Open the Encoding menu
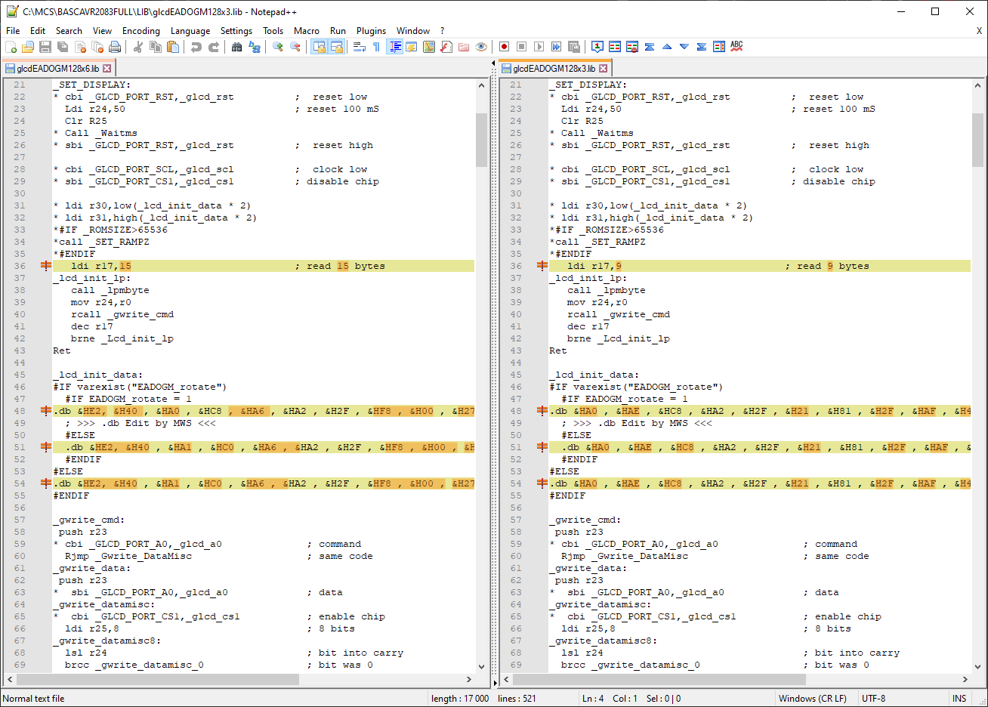This screenshot has width=988, height=707. (x=141, y=31)
